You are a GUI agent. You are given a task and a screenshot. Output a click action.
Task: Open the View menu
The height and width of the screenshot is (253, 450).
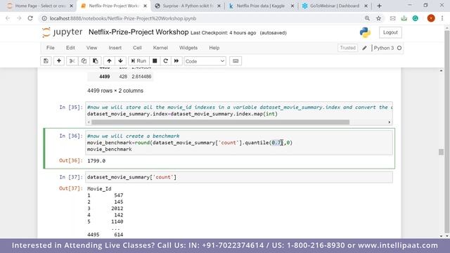pyautogui.click(x=91, y=48)
